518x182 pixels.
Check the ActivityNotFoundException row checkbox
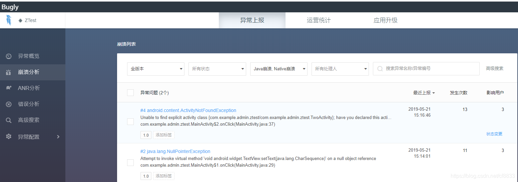pos(130,122)
